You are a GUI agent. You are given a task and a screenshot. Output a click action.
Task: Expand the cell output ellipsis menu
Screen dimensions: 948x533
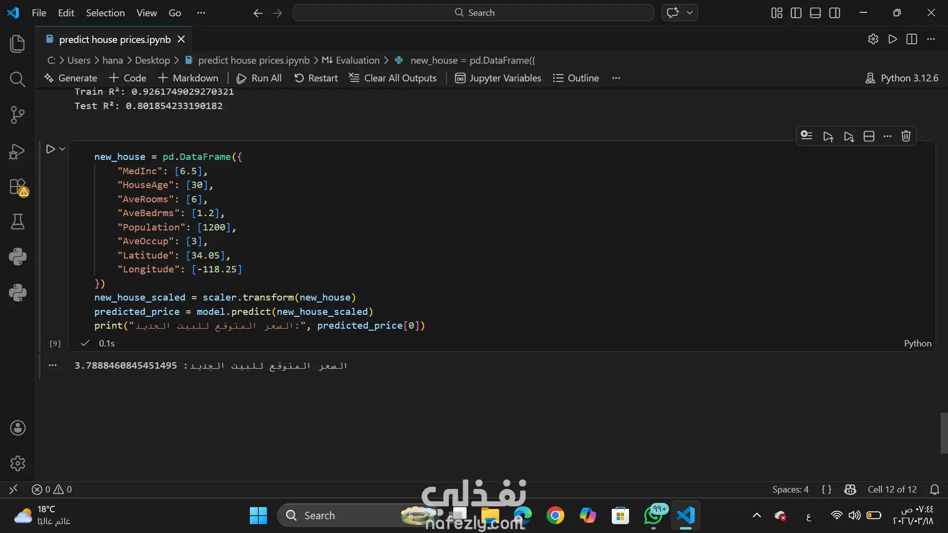pos(53,365)
